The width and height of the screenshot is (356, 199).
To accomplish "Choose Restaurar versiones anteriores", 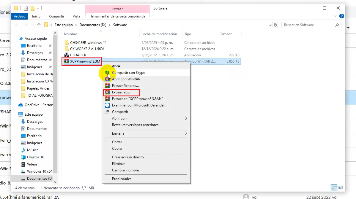I will (x=135, y=125).
